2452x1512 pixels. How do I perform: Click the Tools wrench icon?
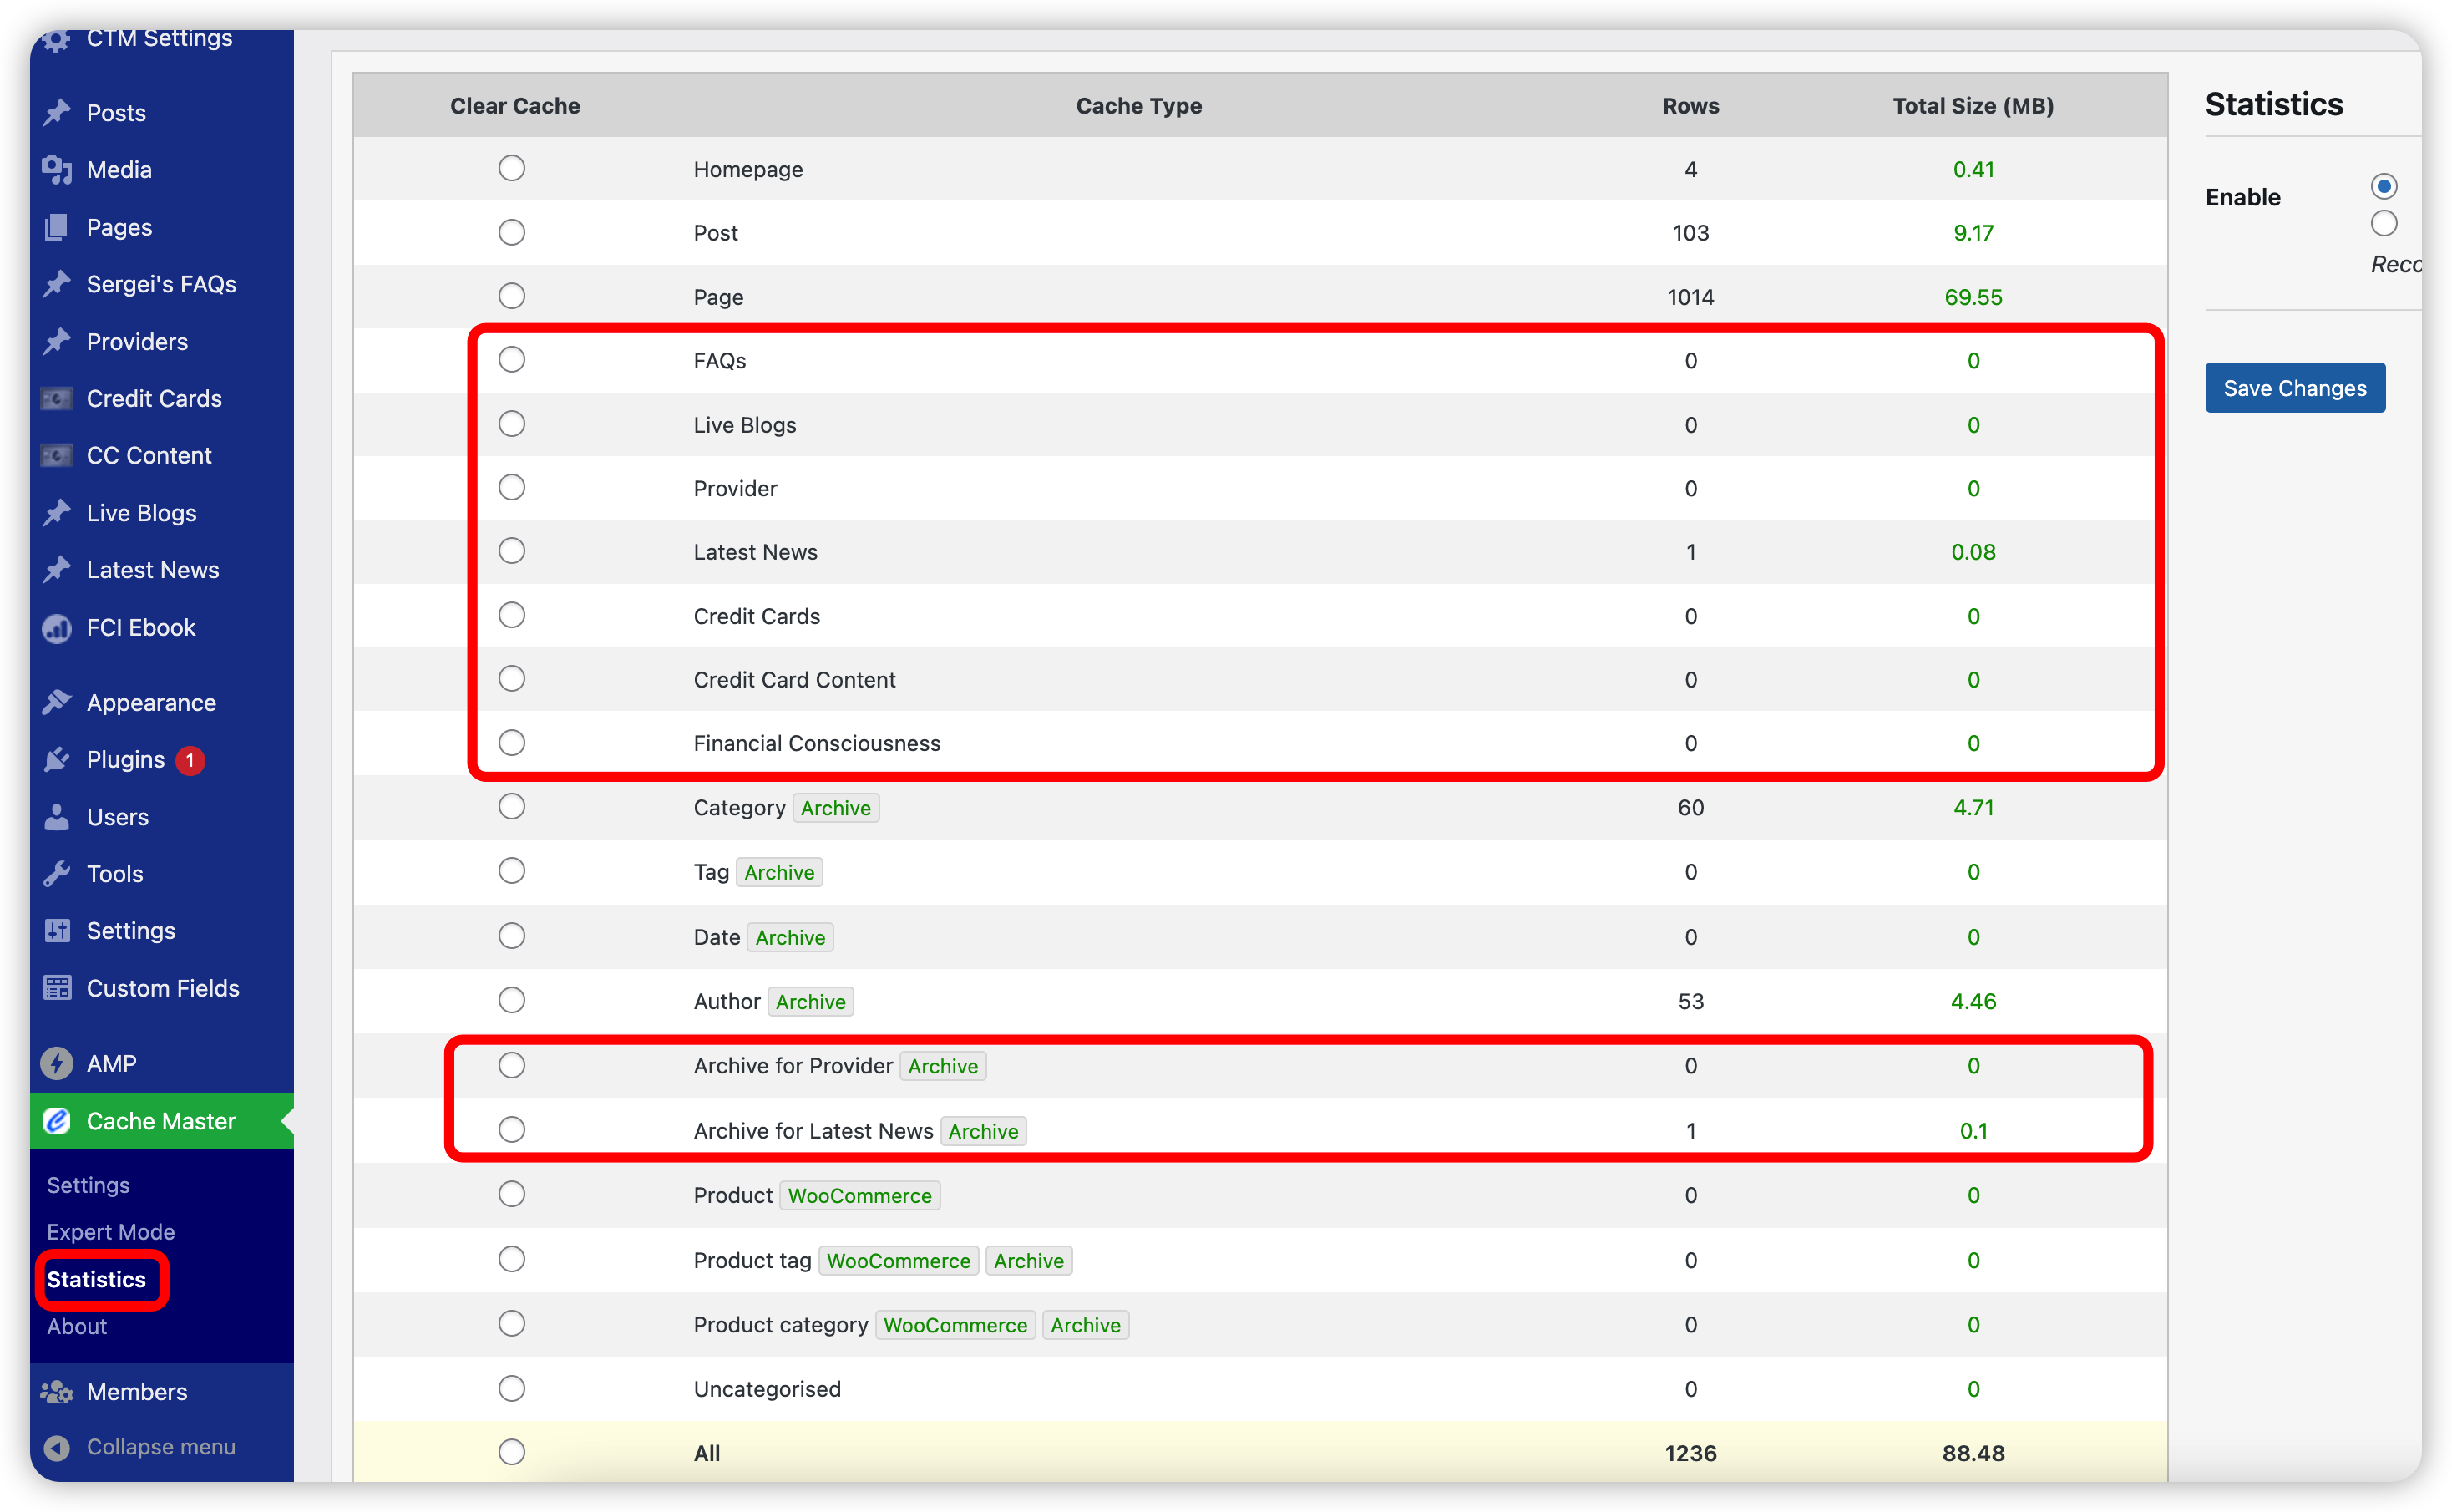click(57, 874)
